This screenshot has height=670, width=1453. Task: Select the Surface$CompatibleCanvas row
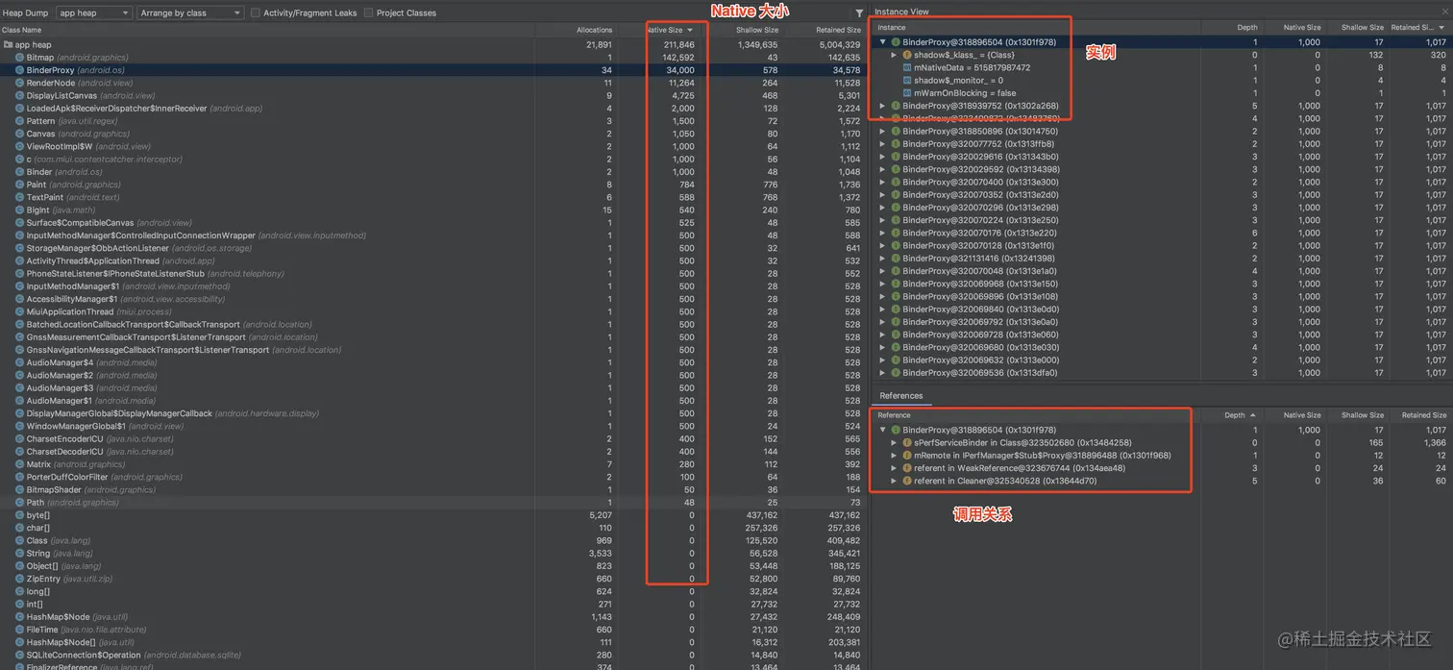432,223
